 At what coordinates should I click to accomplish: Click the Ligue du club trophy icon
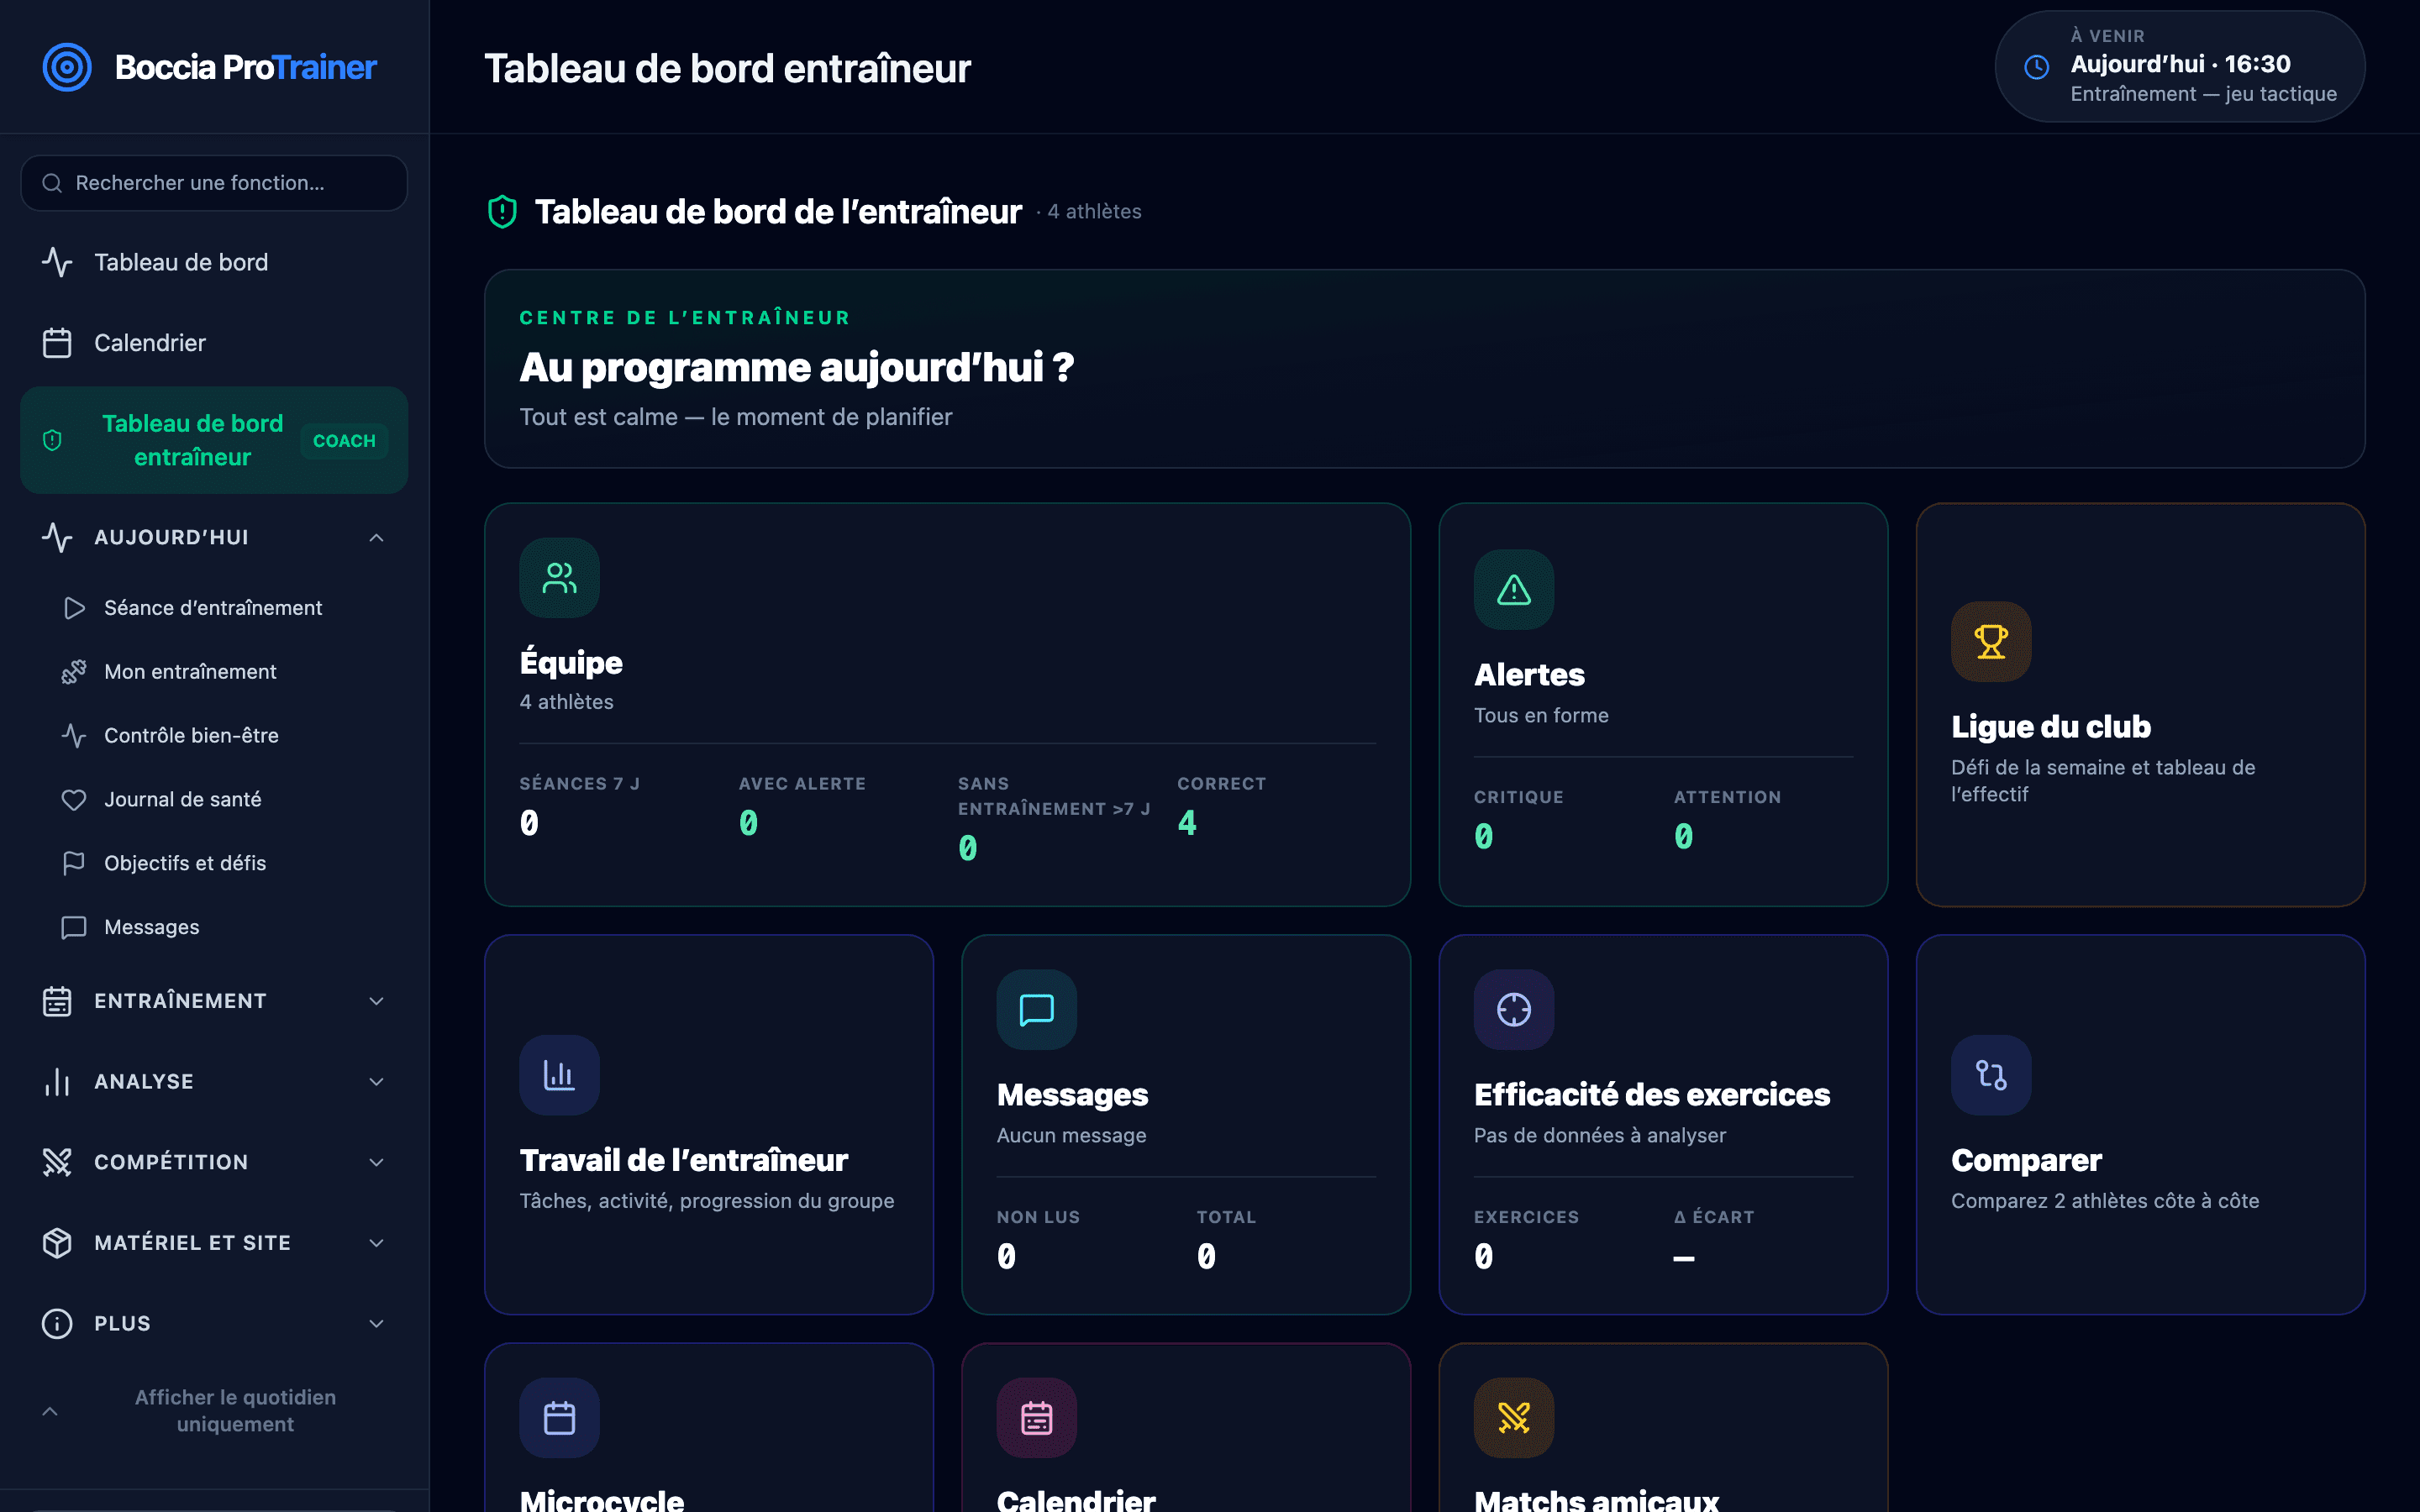click(x=1990, y=642)
